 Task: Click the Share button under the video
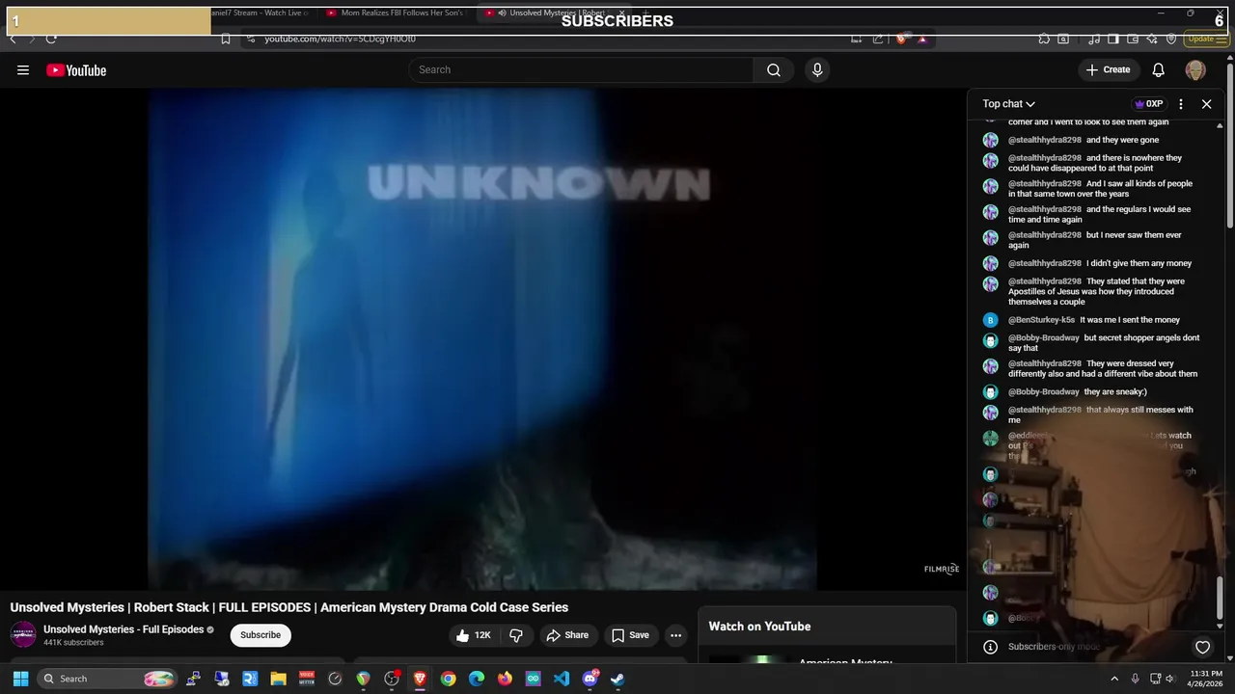pos(566,635)
